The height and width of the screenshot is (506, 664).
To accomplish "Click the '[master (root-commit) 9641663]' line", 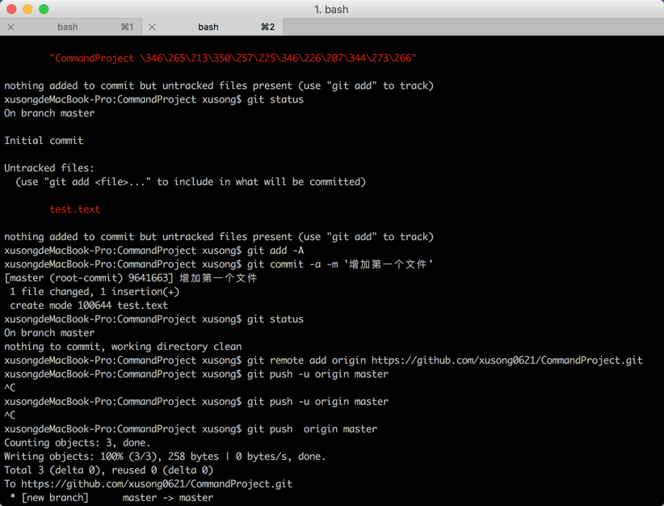I will coord(130,278).
